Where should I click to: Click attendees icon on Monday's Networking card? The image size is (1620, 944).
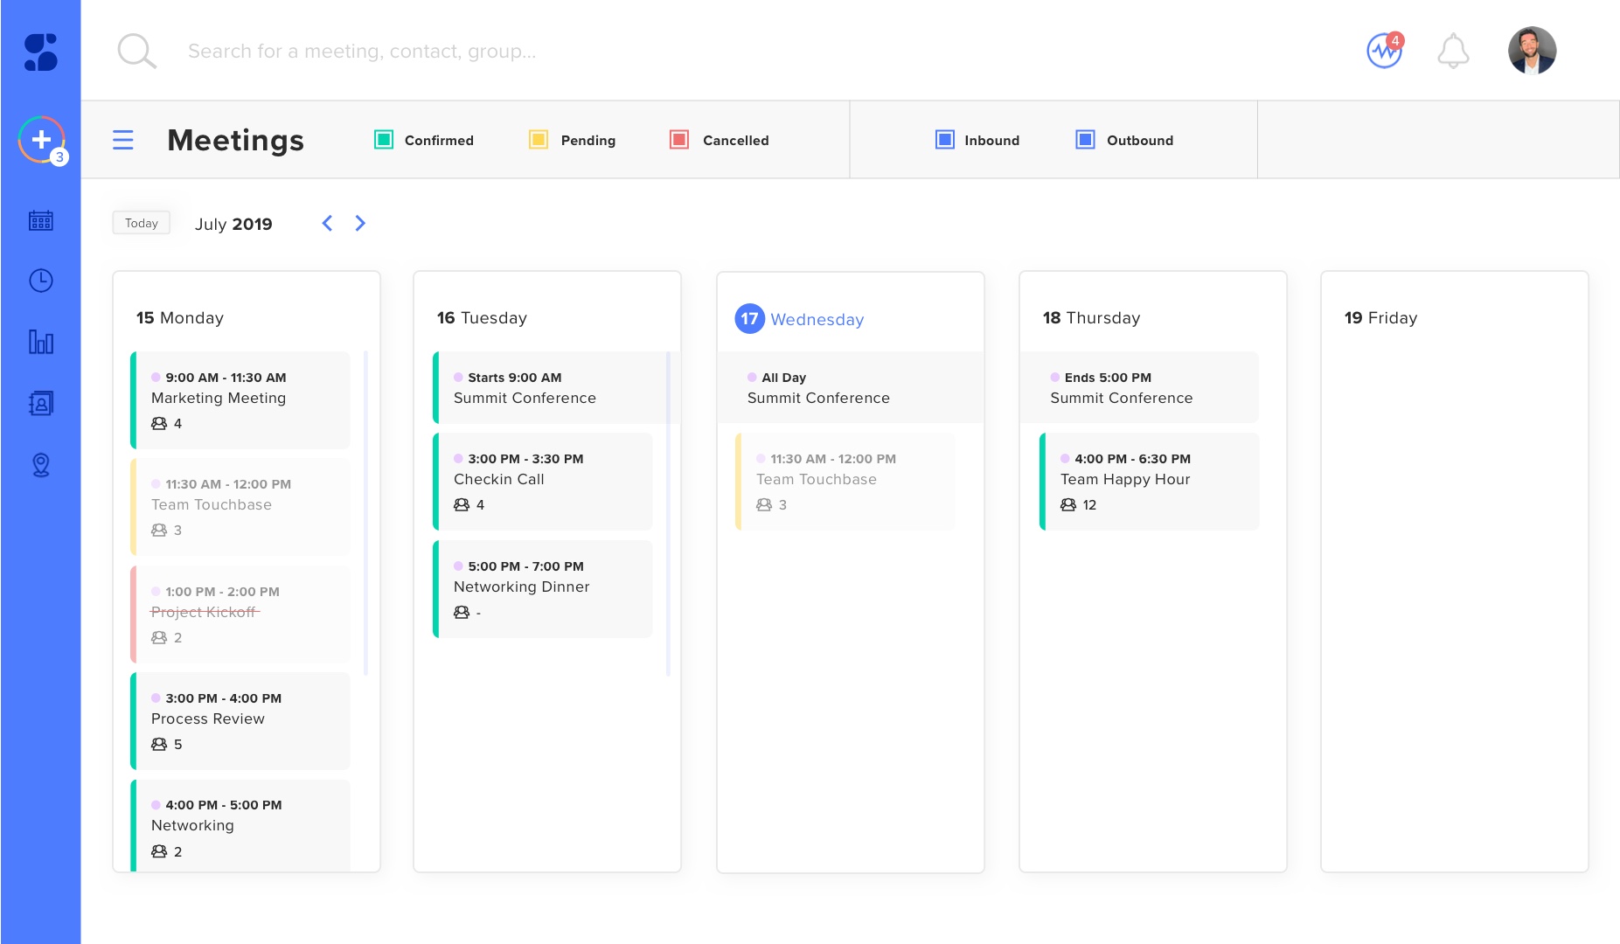[x=159, y=850]
